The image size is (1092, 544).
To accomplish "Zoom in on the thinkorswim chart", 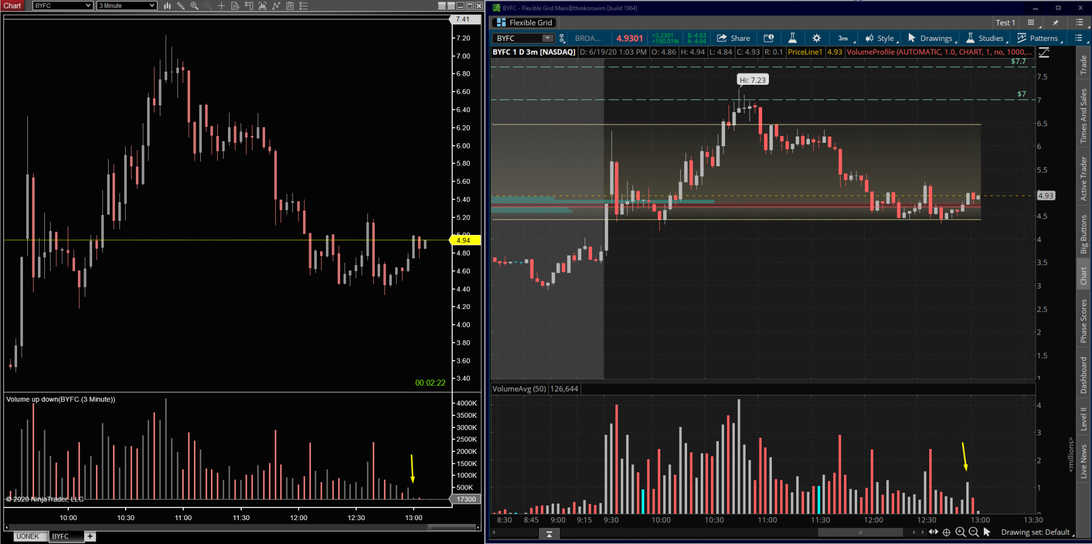I will tap(960, 532).
